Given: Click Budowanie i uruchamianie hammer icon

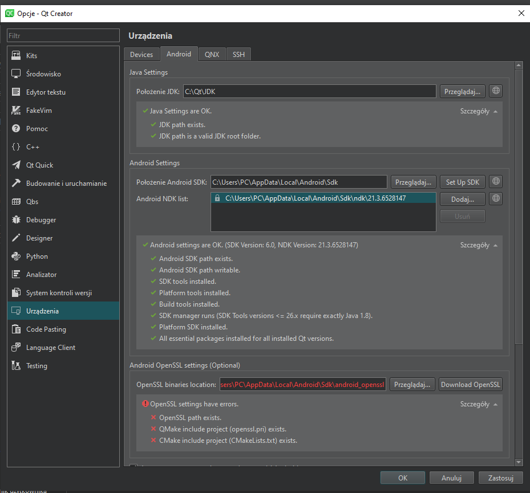Looking at the screenshot, I should coord(16,183).
